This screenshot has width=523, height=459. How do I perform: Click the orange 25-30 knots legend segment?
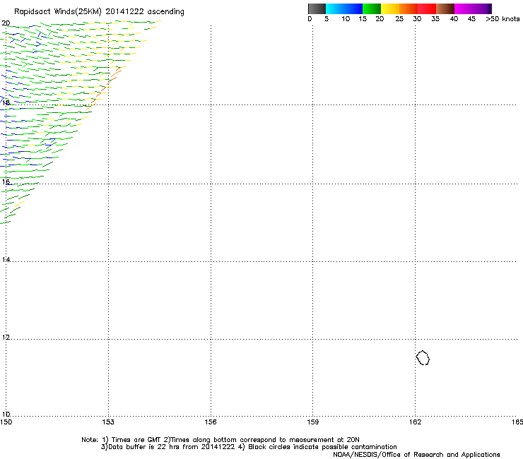click(x=409, y=8)
